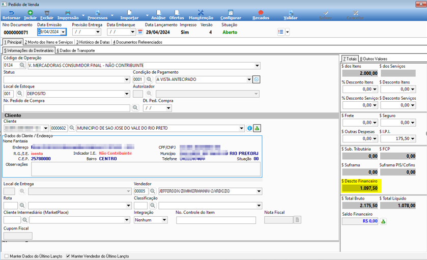Click the C.E.P. value 25780000
The width and height of the screenshot is (427, 260).
click(x=41, y=159)
